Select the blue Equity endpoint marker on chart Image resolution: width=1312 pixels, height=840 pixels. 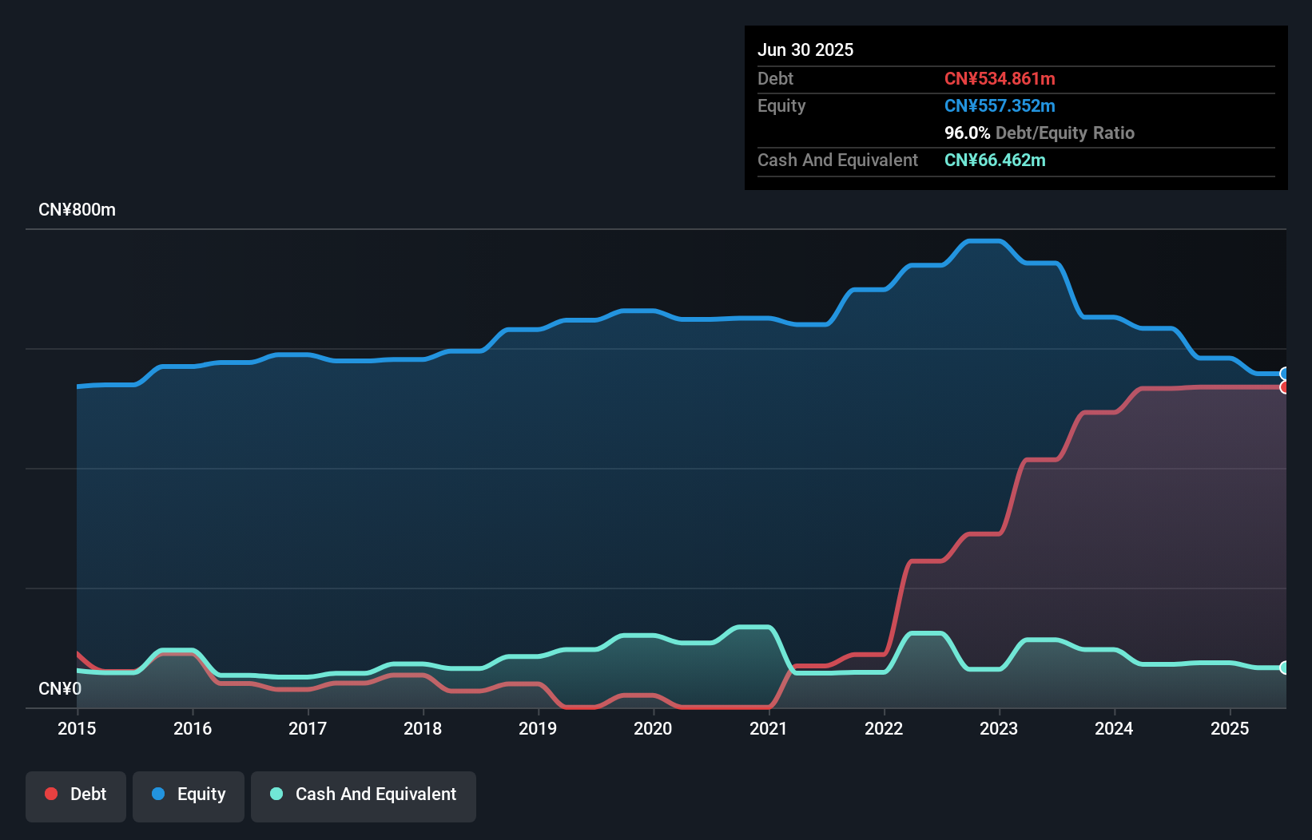click(1284, 374)
